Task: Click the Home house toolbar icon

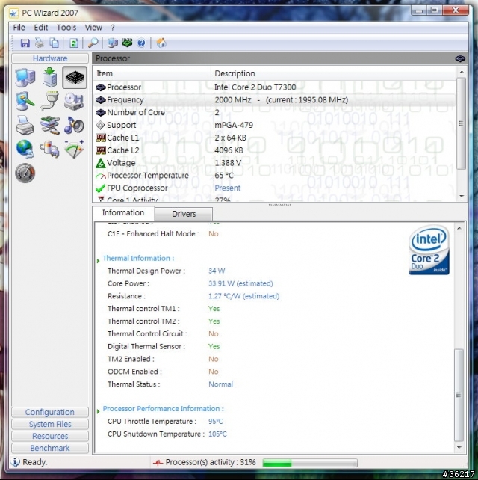Action: pos(161,43)
